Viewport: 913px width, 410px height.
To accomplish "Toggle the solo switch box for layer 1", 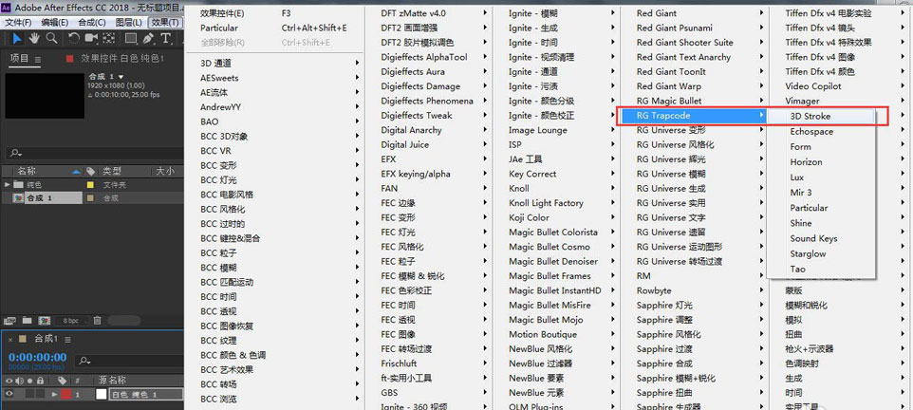I will point(29,394).
